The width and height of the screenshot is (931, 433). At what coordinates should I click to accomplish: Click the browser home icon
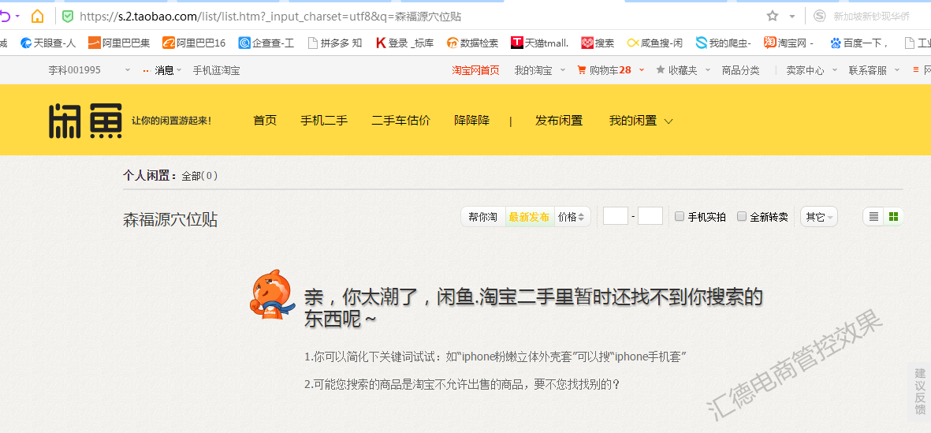coord(37,16)
